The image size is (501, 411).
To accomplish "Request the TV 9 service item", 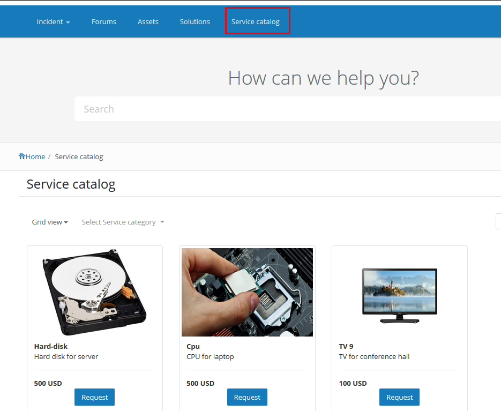I will (x=399, y=397).
